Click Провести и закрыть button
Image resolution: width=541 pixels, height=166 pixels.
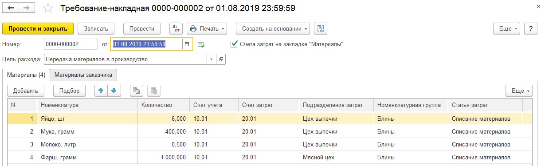[38, 28]
